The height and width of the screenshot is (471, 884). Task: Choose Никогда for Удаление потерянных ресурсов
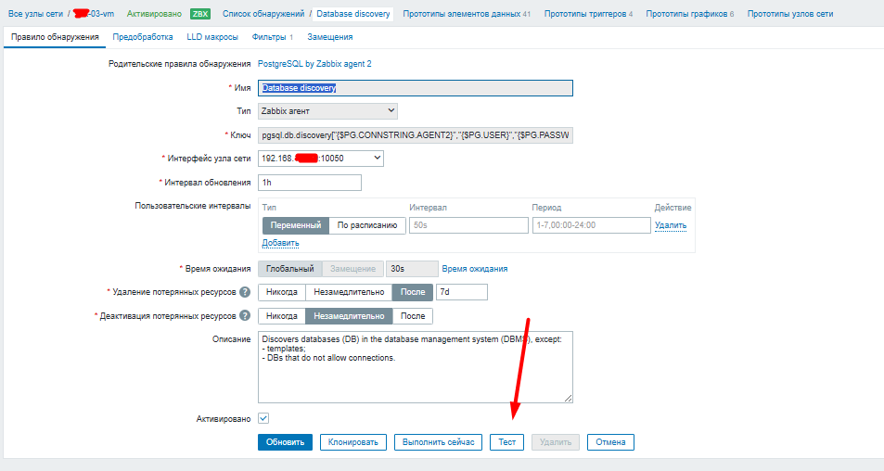pos(282,292)
